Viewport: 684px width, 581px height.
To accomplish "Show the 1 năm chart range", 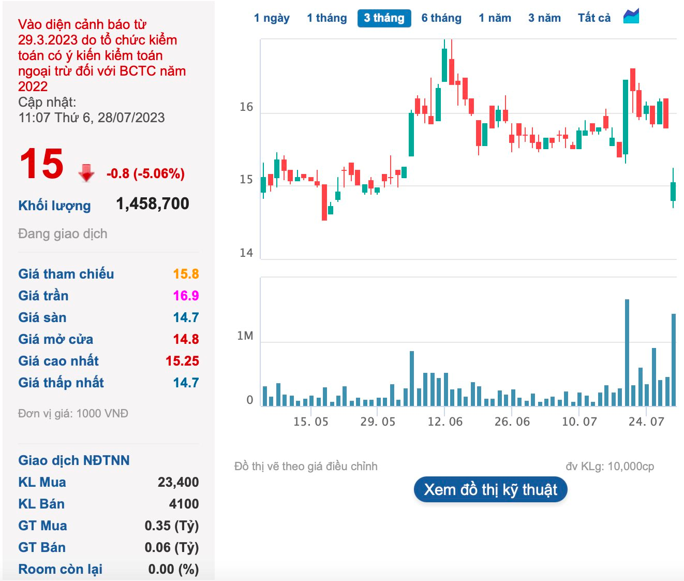I will (x=495, y=18).
